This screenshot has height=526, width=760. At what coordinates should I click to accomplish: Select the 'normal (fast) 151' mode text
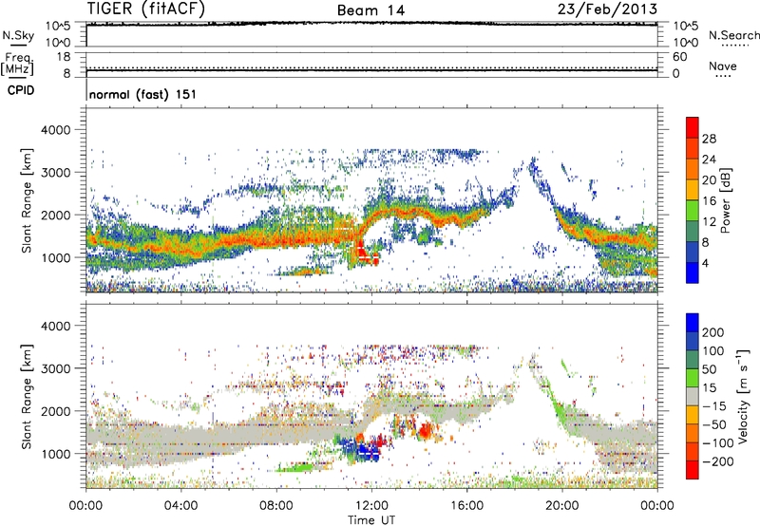coord(143,94)
